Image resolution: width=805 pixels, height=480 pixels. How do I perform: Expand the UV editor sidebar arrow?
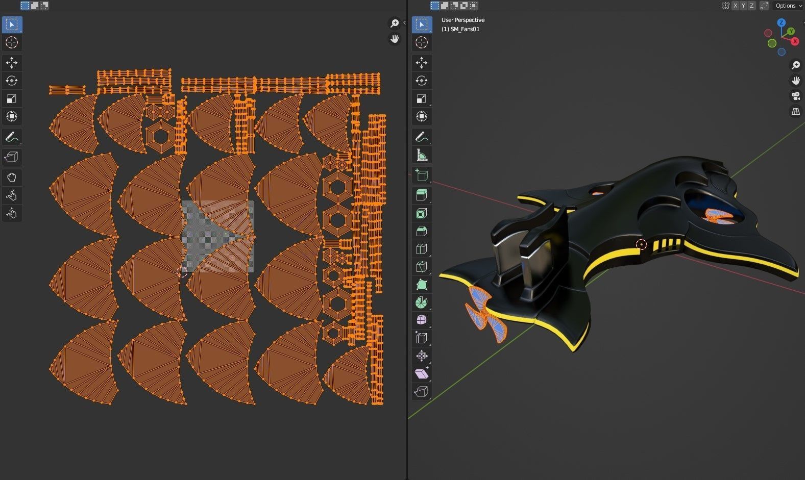pyautogui.click(x=404, y=23)
